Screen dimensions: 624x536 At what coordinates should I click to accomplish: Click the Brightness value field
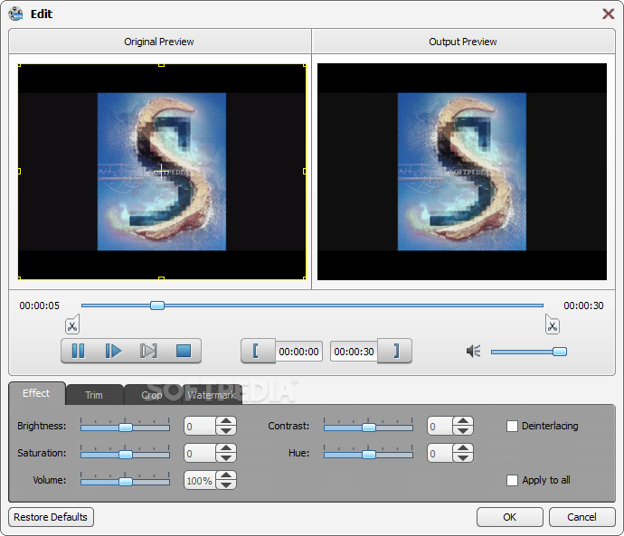click(x=200, y=427)
